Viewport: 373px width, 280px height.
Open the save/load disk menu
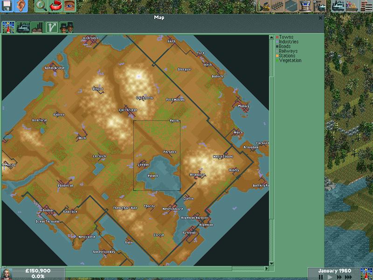coord(7,6)
